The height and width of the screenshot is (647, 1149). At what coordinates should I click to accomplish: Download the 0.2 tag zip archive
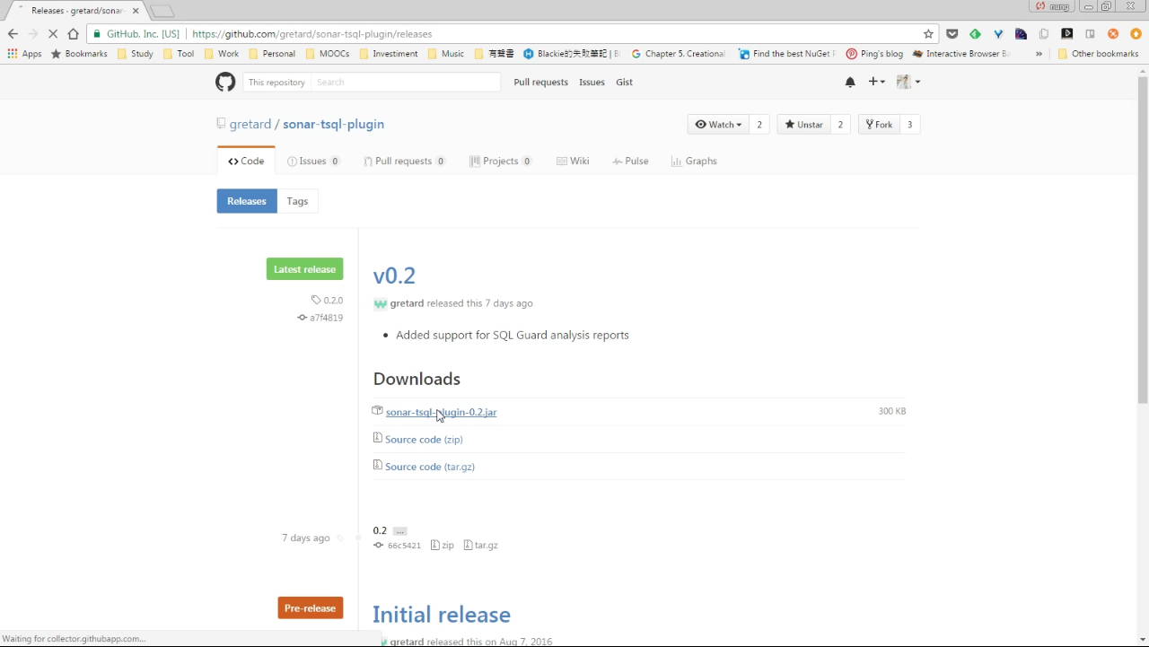[443, 546]
